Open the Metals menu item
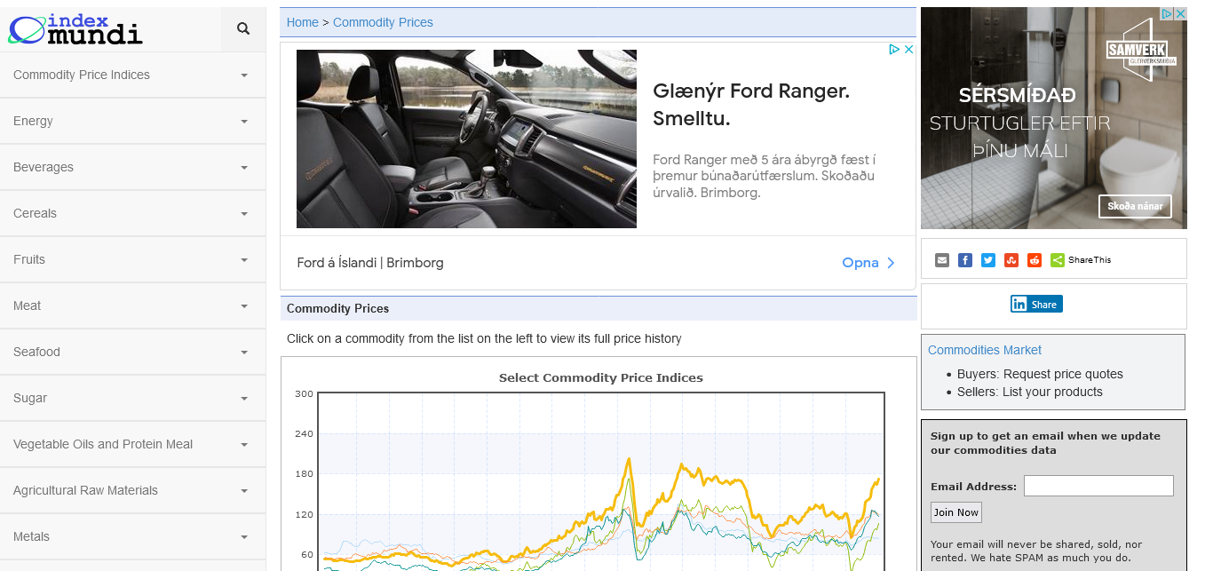The height and width of the screenshot is (571, 1213). click(32, 536)
